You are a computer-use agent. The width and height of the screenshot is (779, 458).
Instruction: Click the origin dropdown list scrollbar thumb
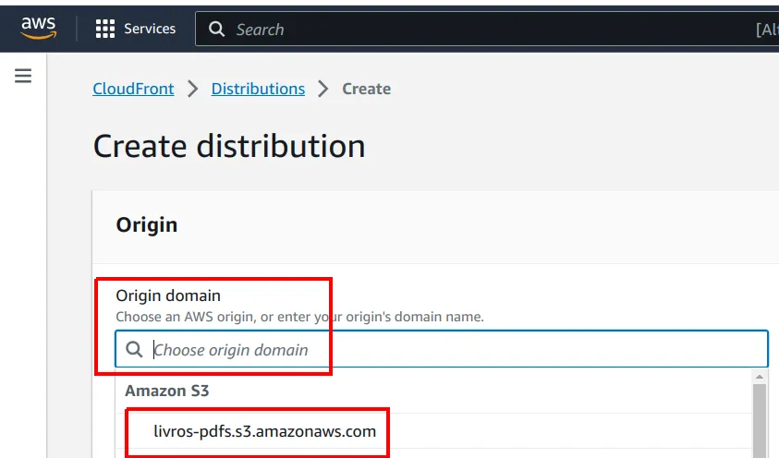click(x=759, y=421)
